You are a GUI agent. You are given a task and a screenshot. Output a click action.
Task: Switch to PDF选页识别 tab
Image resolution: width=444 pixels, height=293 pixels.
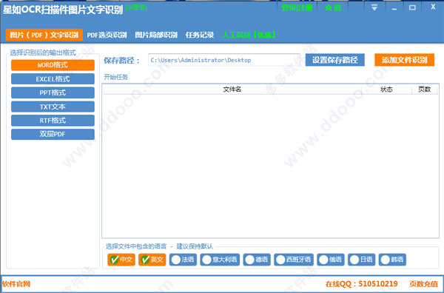point(107,35)
